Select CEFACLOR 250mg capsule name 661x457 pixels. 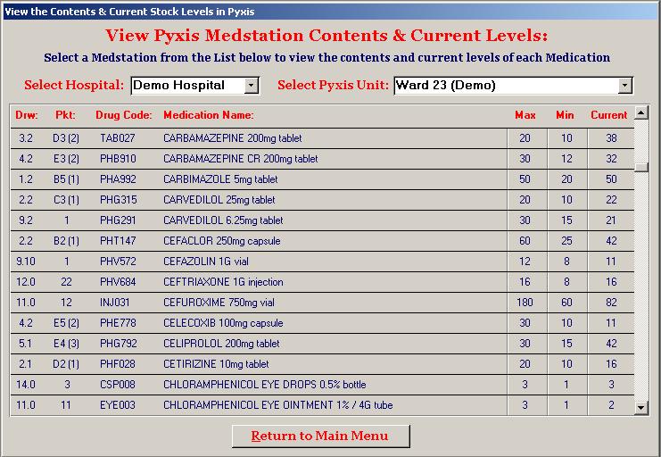pos(222,241)
